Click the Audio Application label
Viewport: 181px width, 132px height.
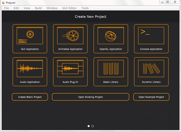click(30, 82)
